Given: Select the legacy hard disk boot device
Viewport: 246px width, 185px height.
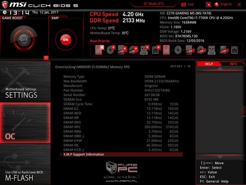Looking at the screenshot, I should point(166,50).
